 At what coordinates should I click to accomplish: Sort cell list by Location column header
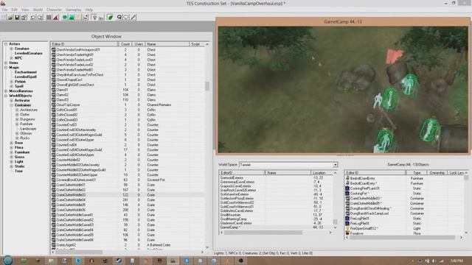(x=322, y=173)
